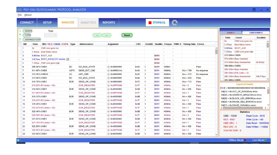The width and height of the screenshot is (277, 155).
Task: Click the main table scroll down arrow
Action: coord(216,135)
